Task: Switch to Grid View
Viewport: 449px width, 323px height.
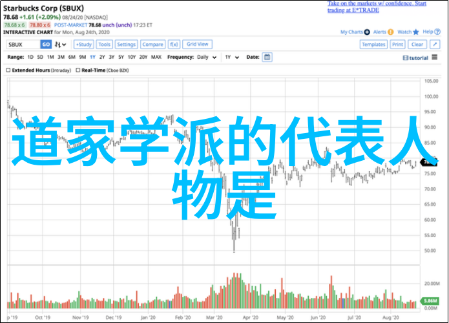Action: 197,44
